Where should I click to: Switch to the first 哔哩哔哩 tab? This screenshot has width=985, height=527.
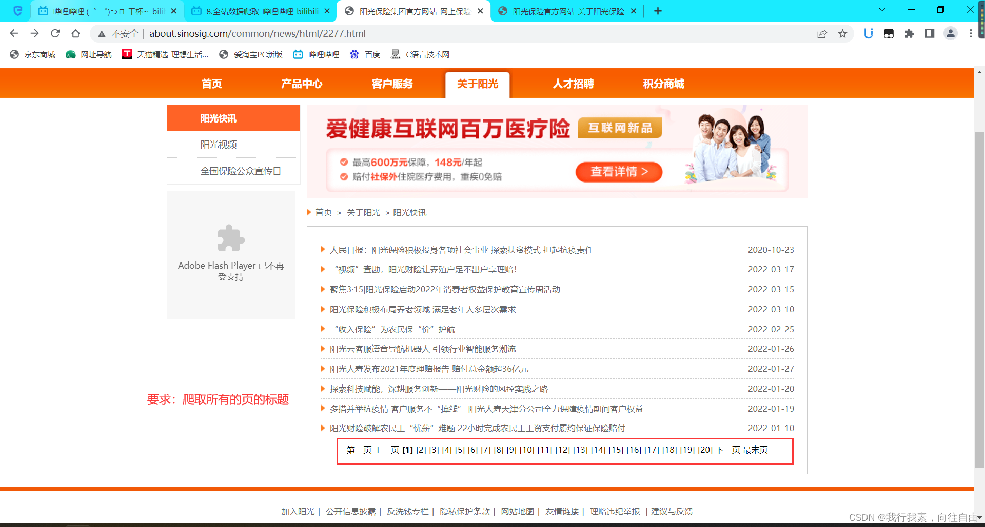pos(107,11)
